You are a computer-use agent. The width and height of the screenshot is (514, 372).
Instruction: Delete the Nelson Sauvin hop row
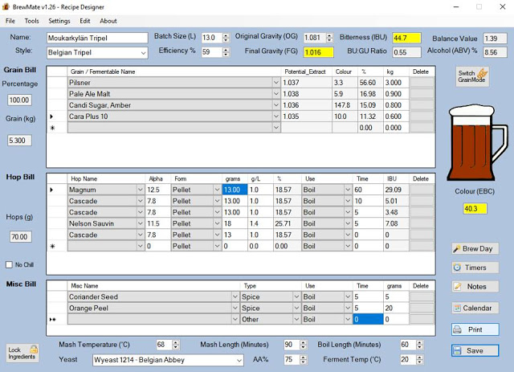(x=422, y=223)
